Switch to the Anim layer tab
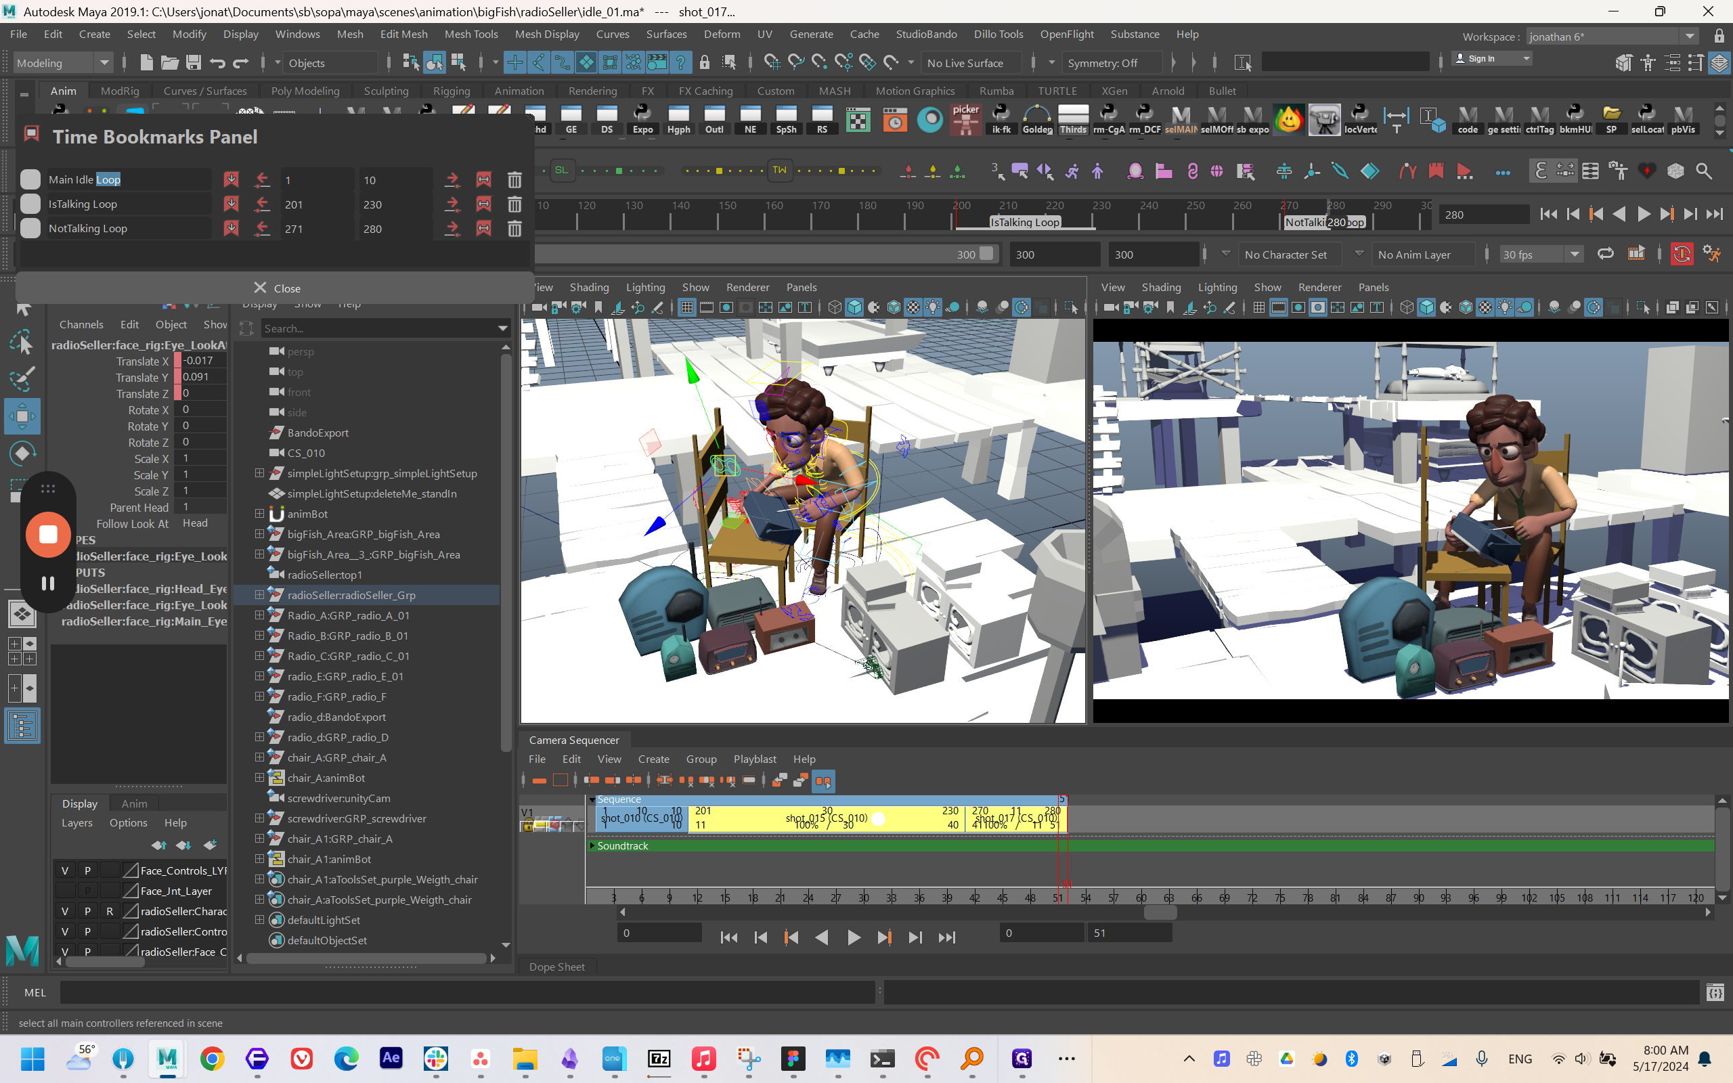 coord(134,803)
